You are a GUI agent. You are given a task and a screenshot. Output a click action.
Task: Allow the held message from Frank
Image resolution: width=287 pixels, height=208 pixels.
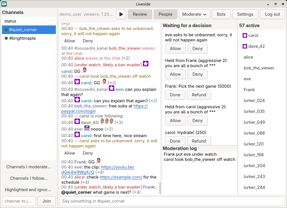coord(175,74)
